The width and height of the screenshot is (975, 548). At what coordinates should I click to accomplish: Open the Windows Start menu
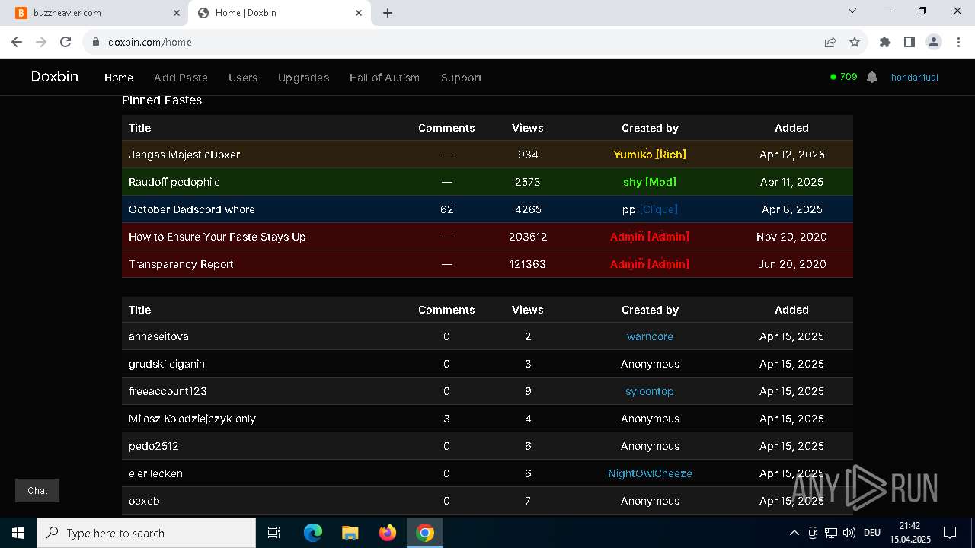click(x=18, y=533)
